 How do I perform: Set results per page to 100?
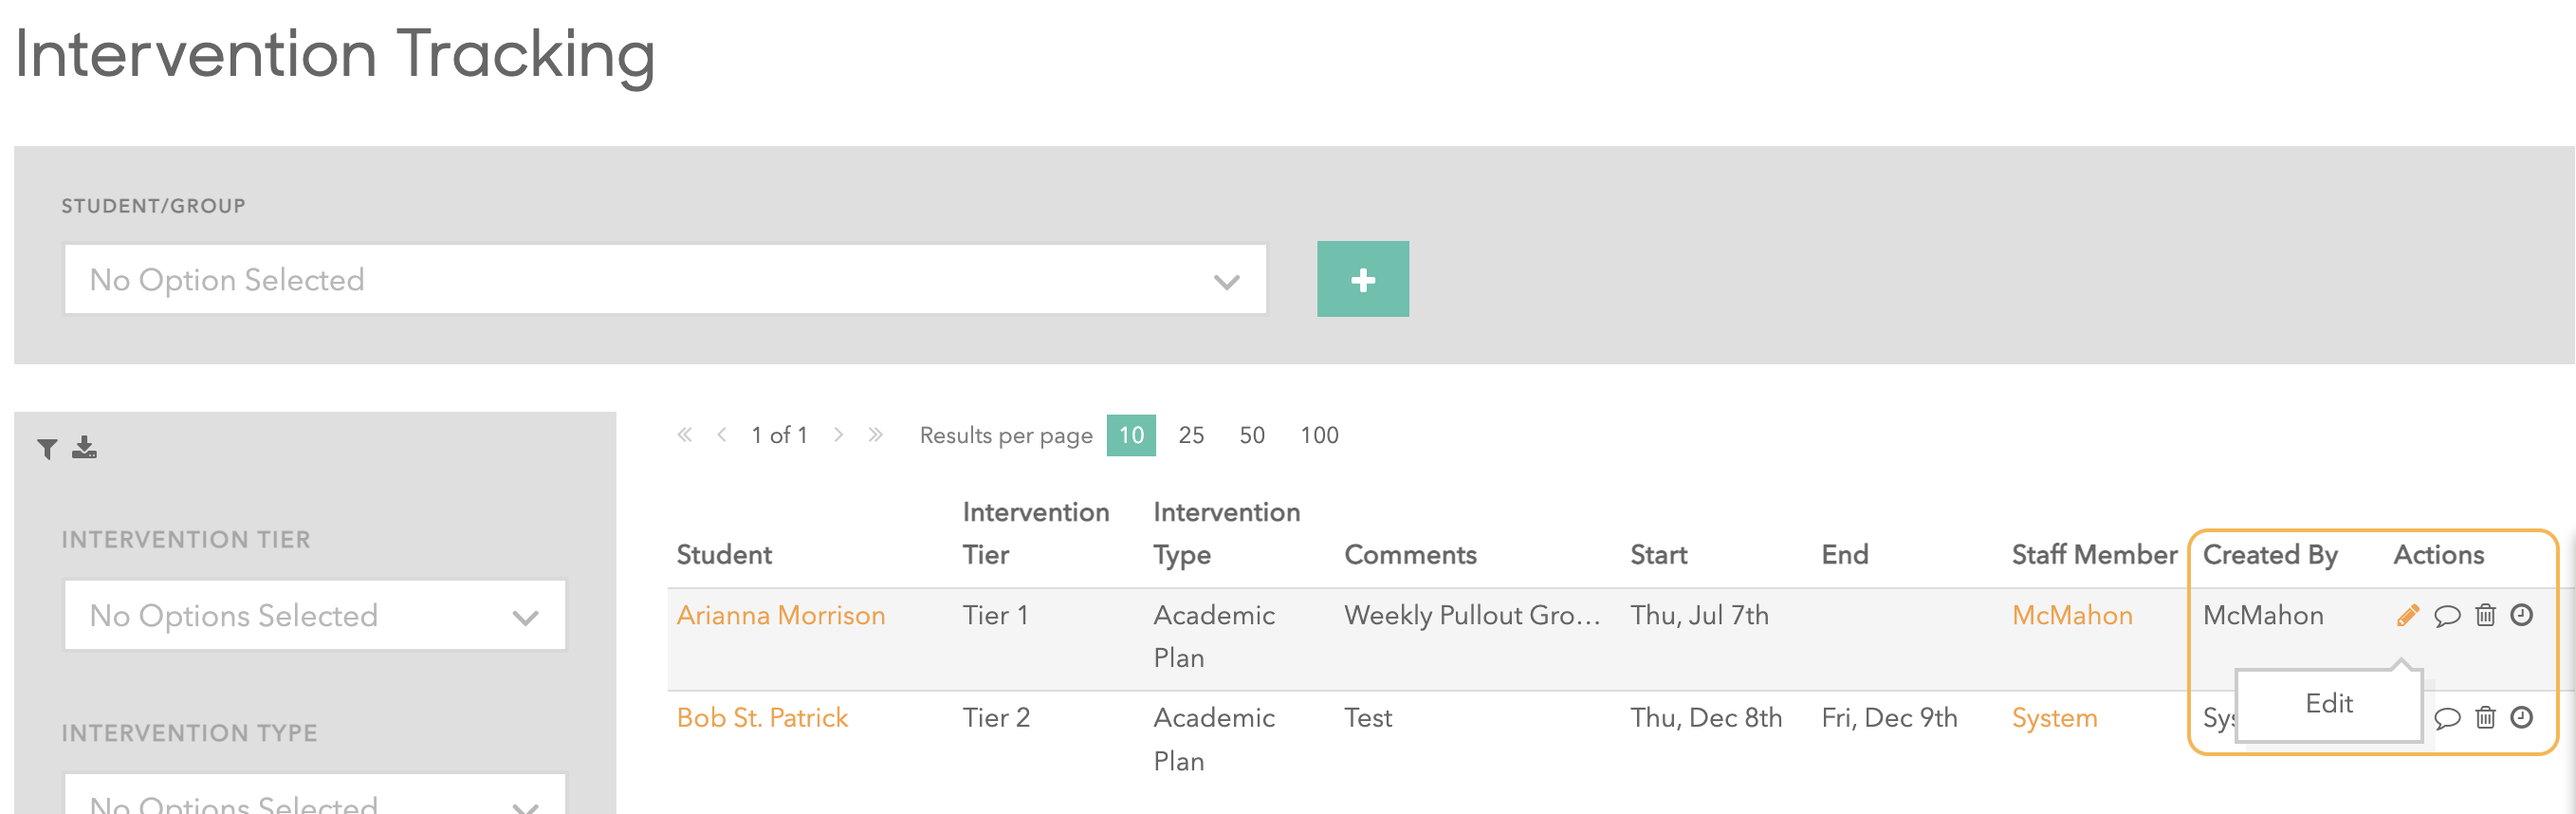(1319, 435)
